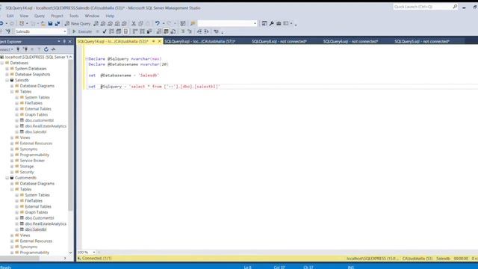Viewport: 478px width, 269px height.
Task: Click the Object Explorer vertical scrollbar
Action: click(x=70, y=134)
